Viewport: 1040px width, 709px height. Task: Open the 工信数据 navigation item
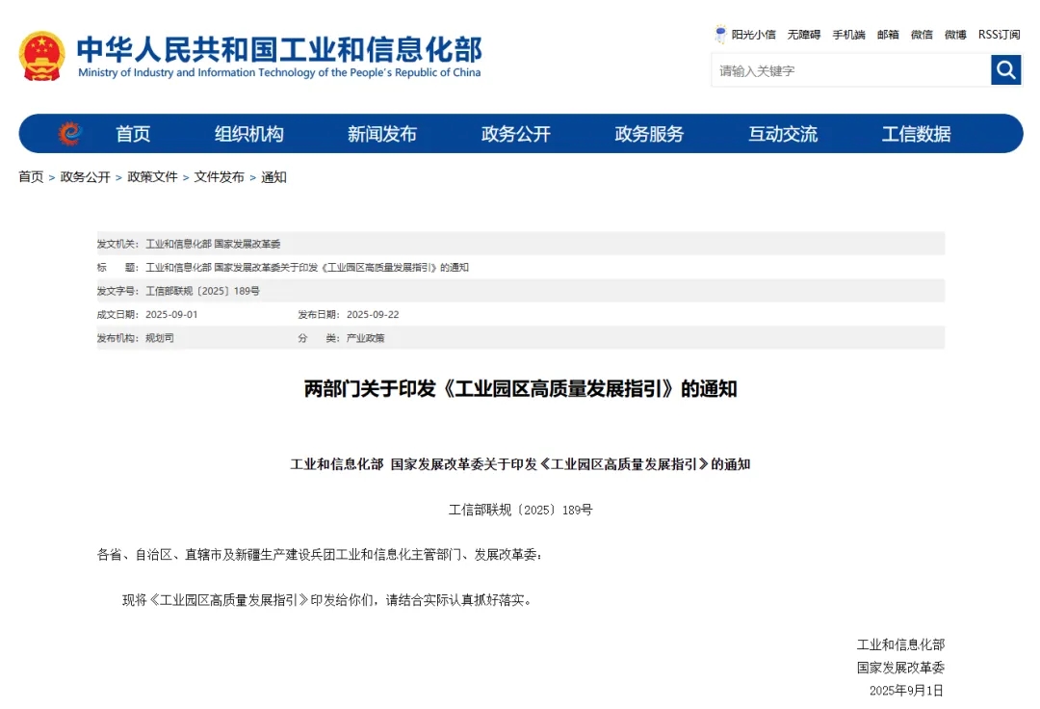[917, 134]
